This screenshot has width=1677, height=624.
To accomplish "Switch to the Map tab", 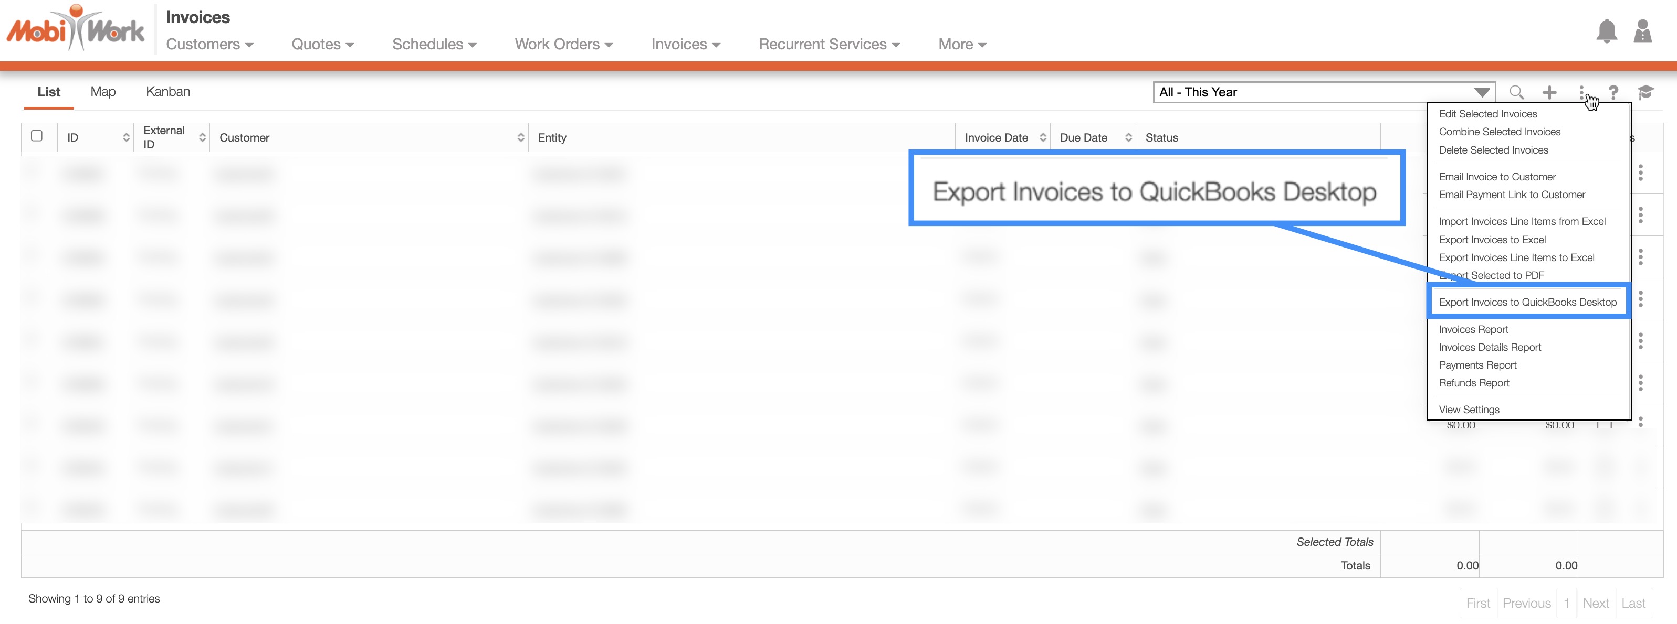I will 103,92.
